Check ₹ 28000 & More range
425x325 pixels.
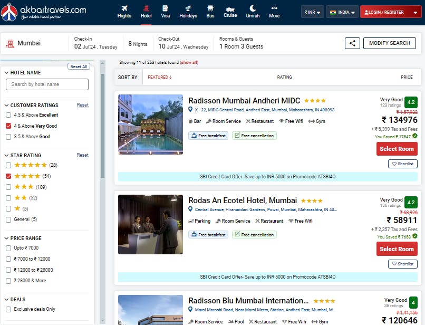[8, 281]
